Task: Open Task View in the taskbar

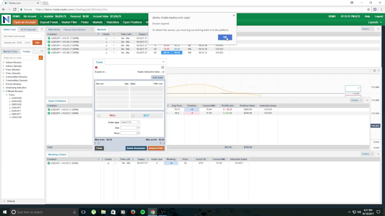Action: coord(83,212)
